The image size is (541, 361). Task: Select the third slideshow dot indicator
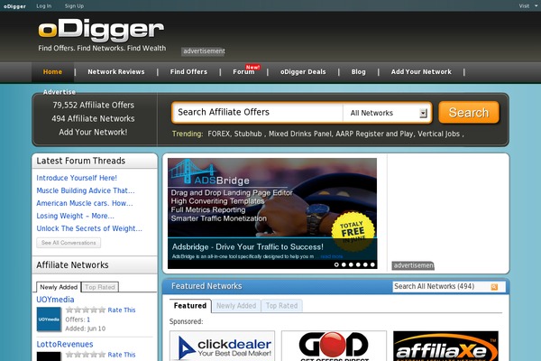tap(352, 264)
